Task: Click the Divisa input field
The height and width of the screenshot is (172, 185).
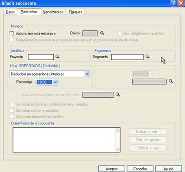Action: pos(90,33)
